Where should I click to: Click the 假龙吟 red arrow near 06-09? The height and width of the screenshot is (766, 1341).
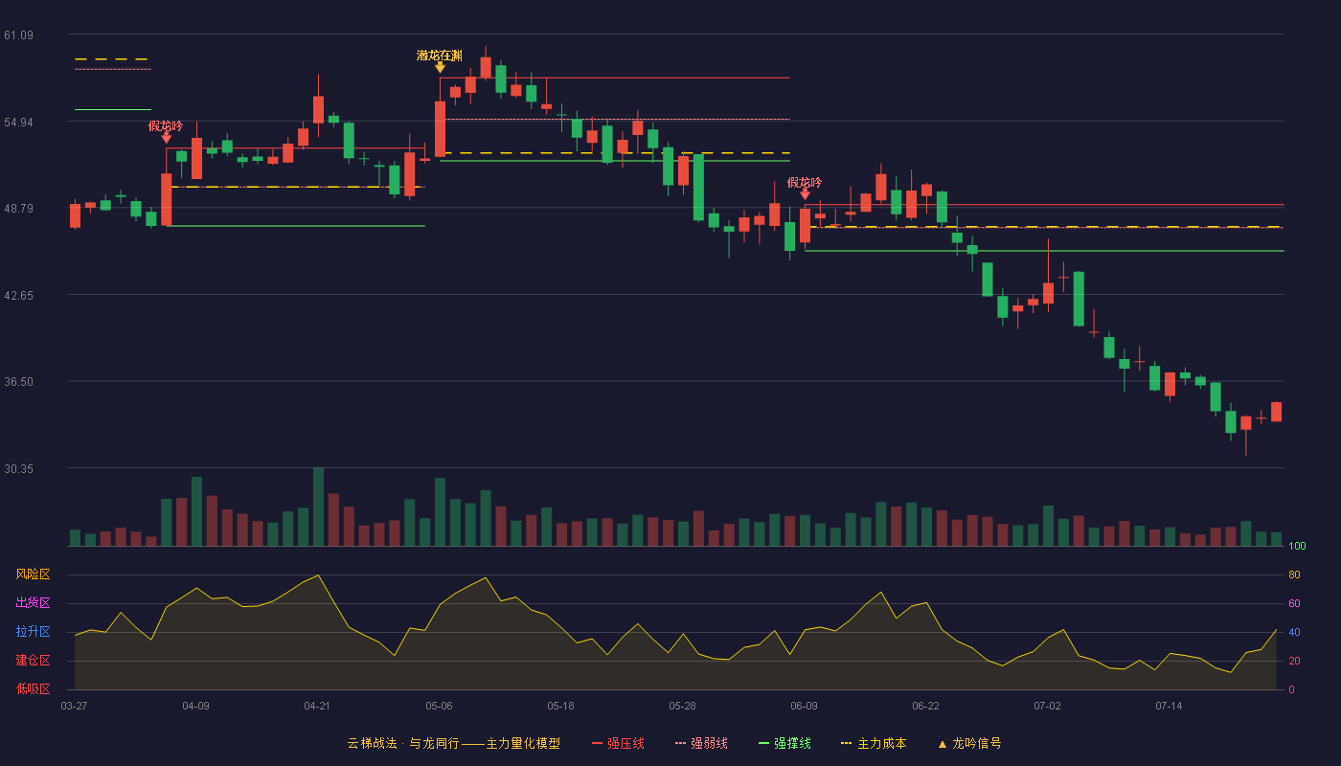pos(805,194)
